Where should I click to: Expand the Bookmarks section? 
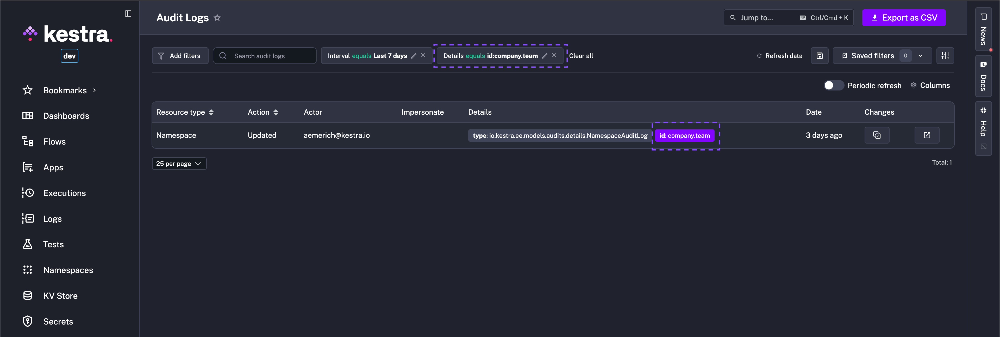click(94, 90)
